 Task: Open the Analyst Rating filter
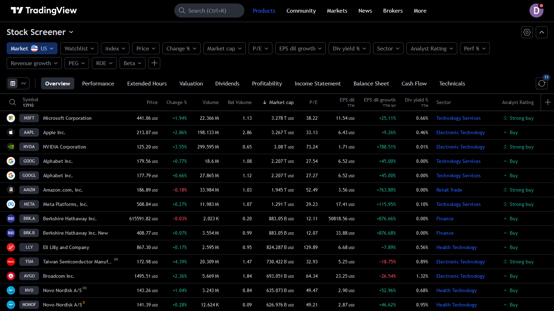pyautogui.click(x=432, y=48)
